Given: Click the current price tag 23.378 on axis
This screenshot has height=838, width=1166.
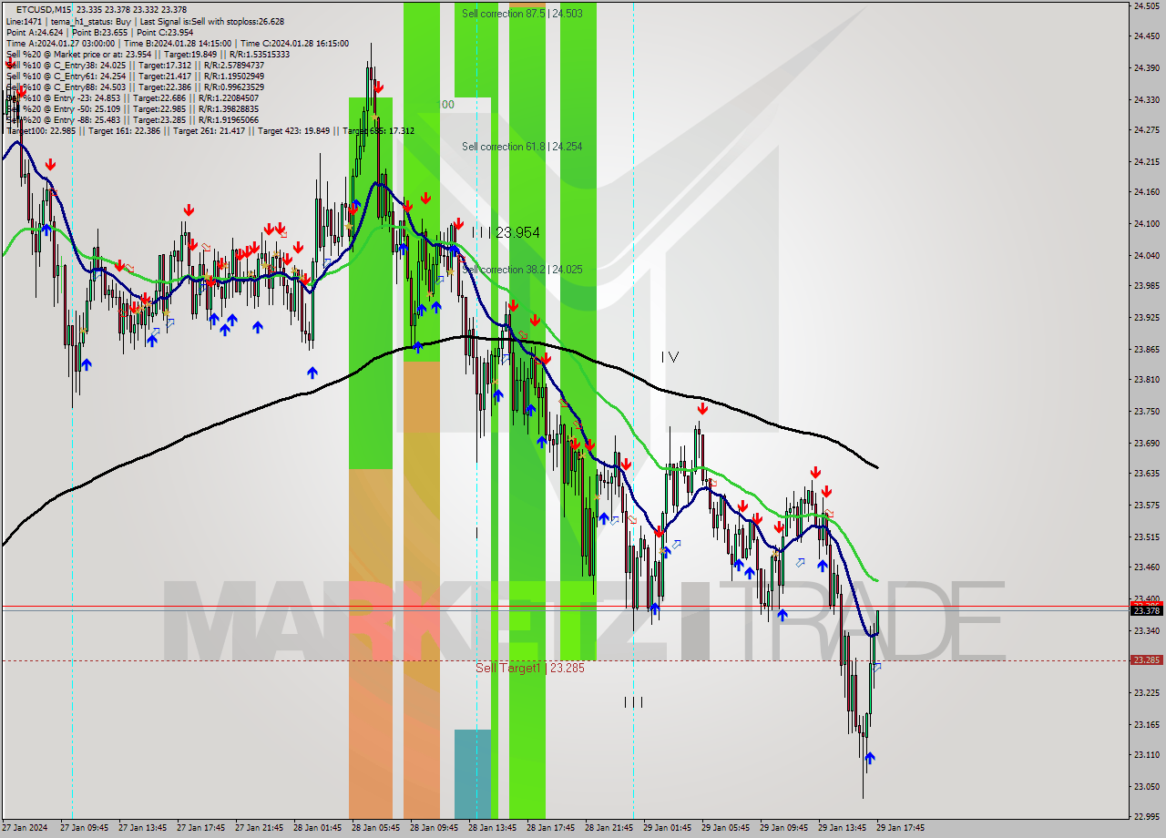Looking at the screenshot, I should [1146, 610].
